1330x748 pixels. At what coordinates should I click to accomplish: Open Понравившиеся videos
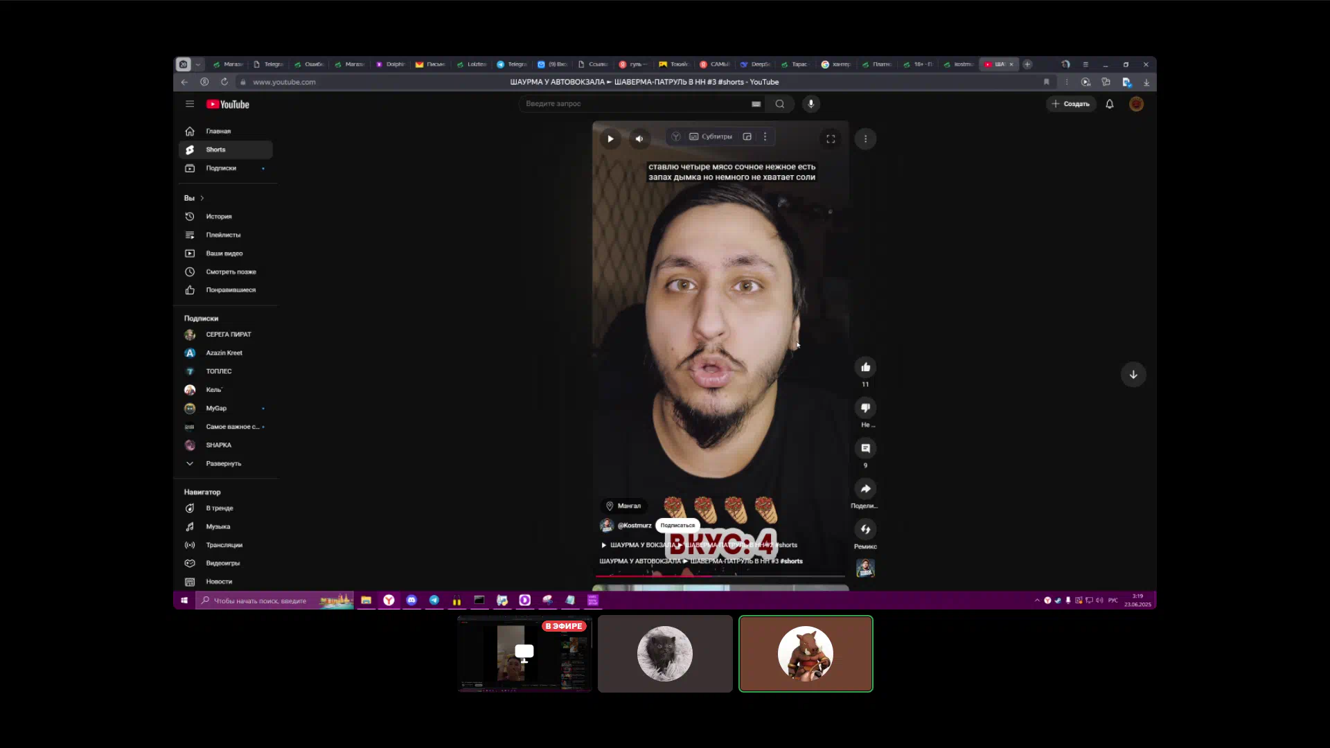point(226,290)
